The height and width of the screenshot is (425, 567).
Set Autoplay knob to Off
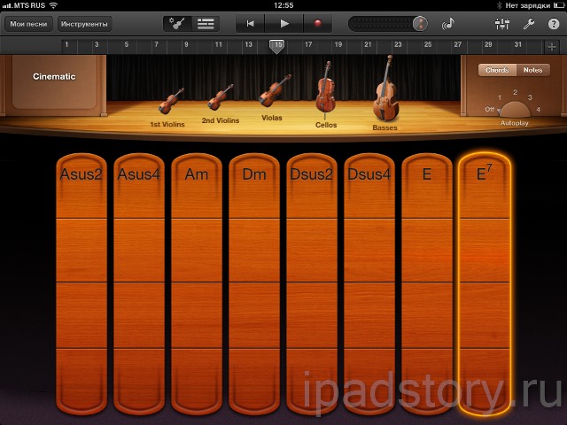pyautogui.click(x=490, y=109)
